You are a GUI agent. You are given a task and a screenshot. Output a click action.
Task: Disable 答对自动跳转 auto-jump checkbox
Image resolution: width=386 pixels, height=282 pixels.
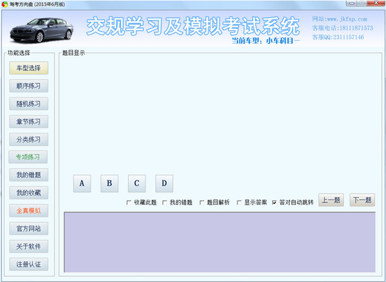(x=274, y=202)
